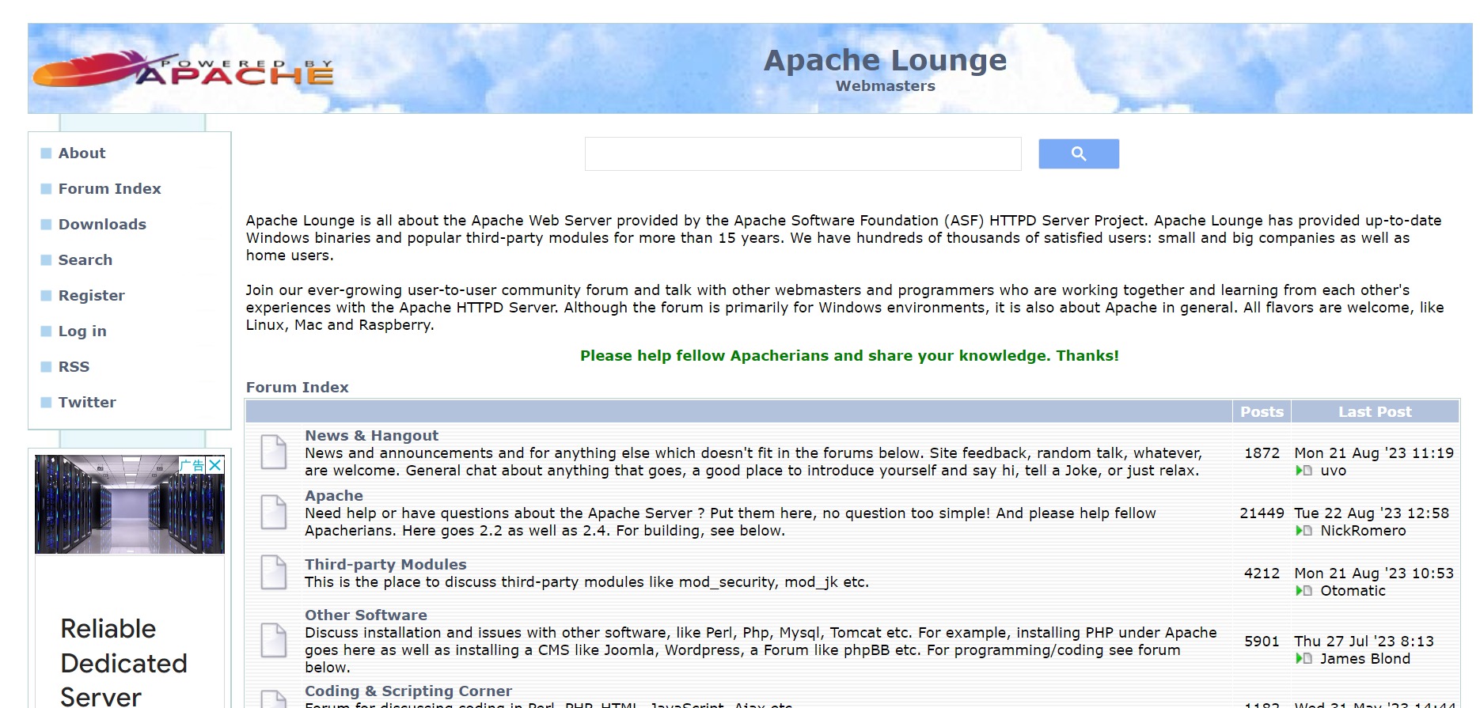Open user James Blond's profile link

coord(1364,659)
